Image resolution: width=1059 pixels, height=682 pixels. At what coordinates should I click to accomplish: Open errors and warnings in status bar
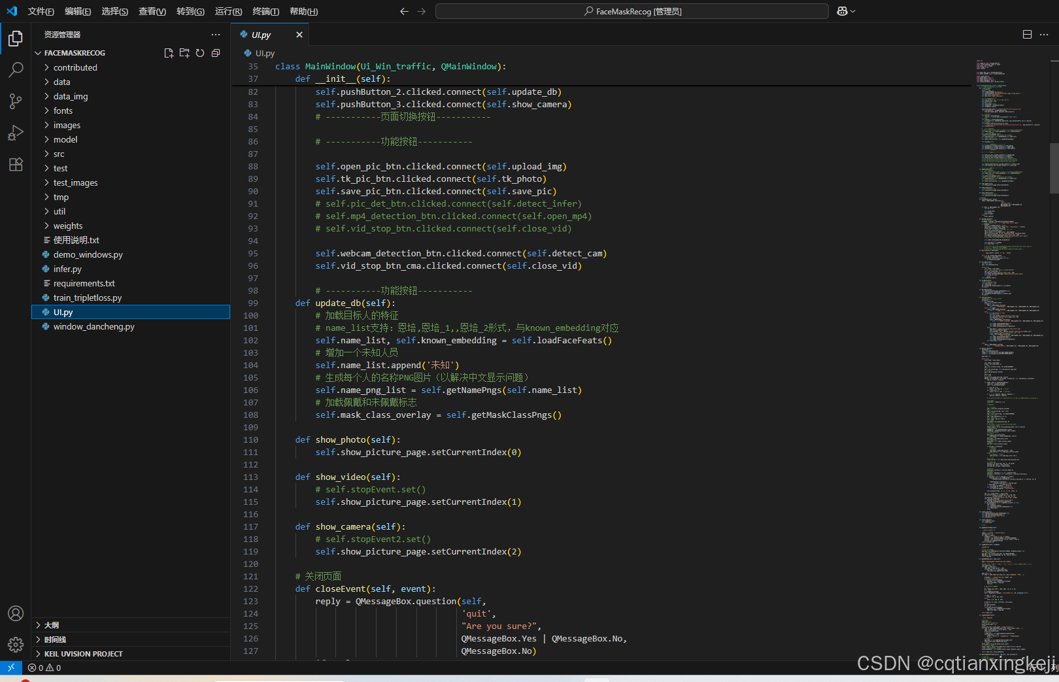[44, 668]
